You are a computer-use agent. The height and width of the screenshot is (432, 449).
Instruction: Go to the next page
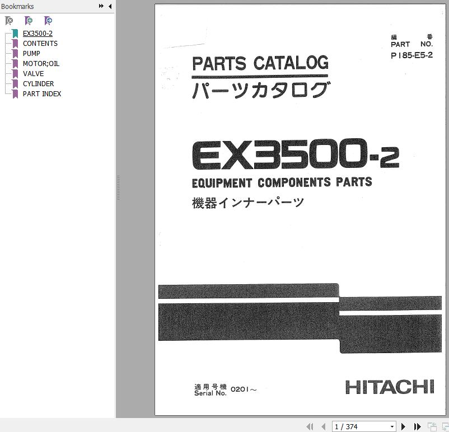pyautogui.click(x=403, y=426)
